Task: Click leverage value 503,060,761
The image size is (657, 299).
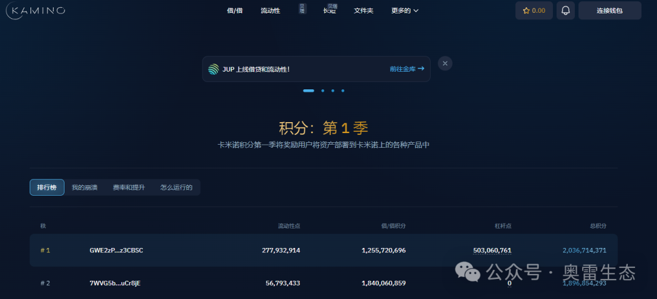Action: tap(492, 250)
